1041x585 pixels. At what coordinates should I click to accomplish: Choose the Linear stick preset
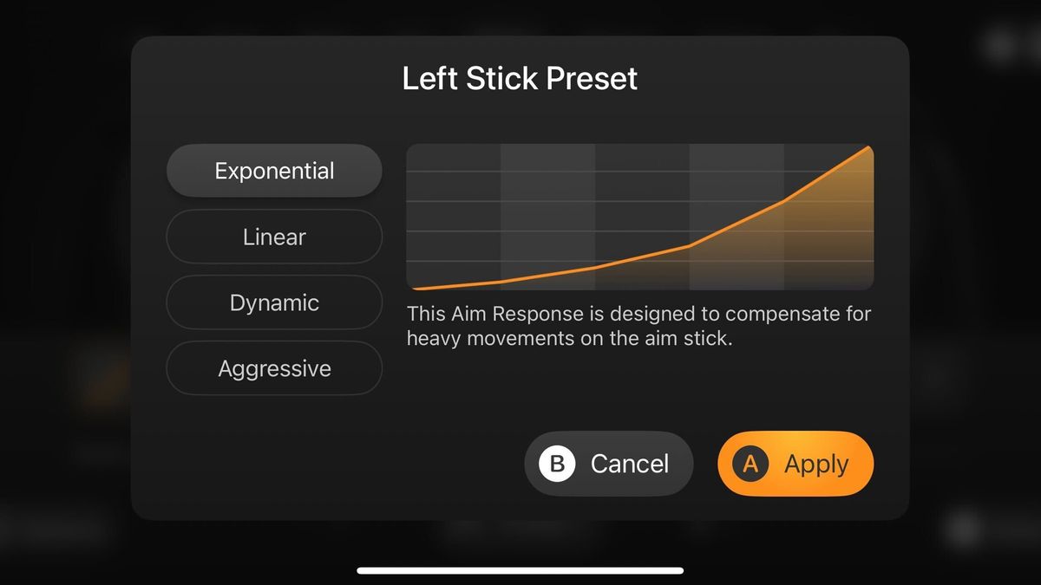point(274,237)
